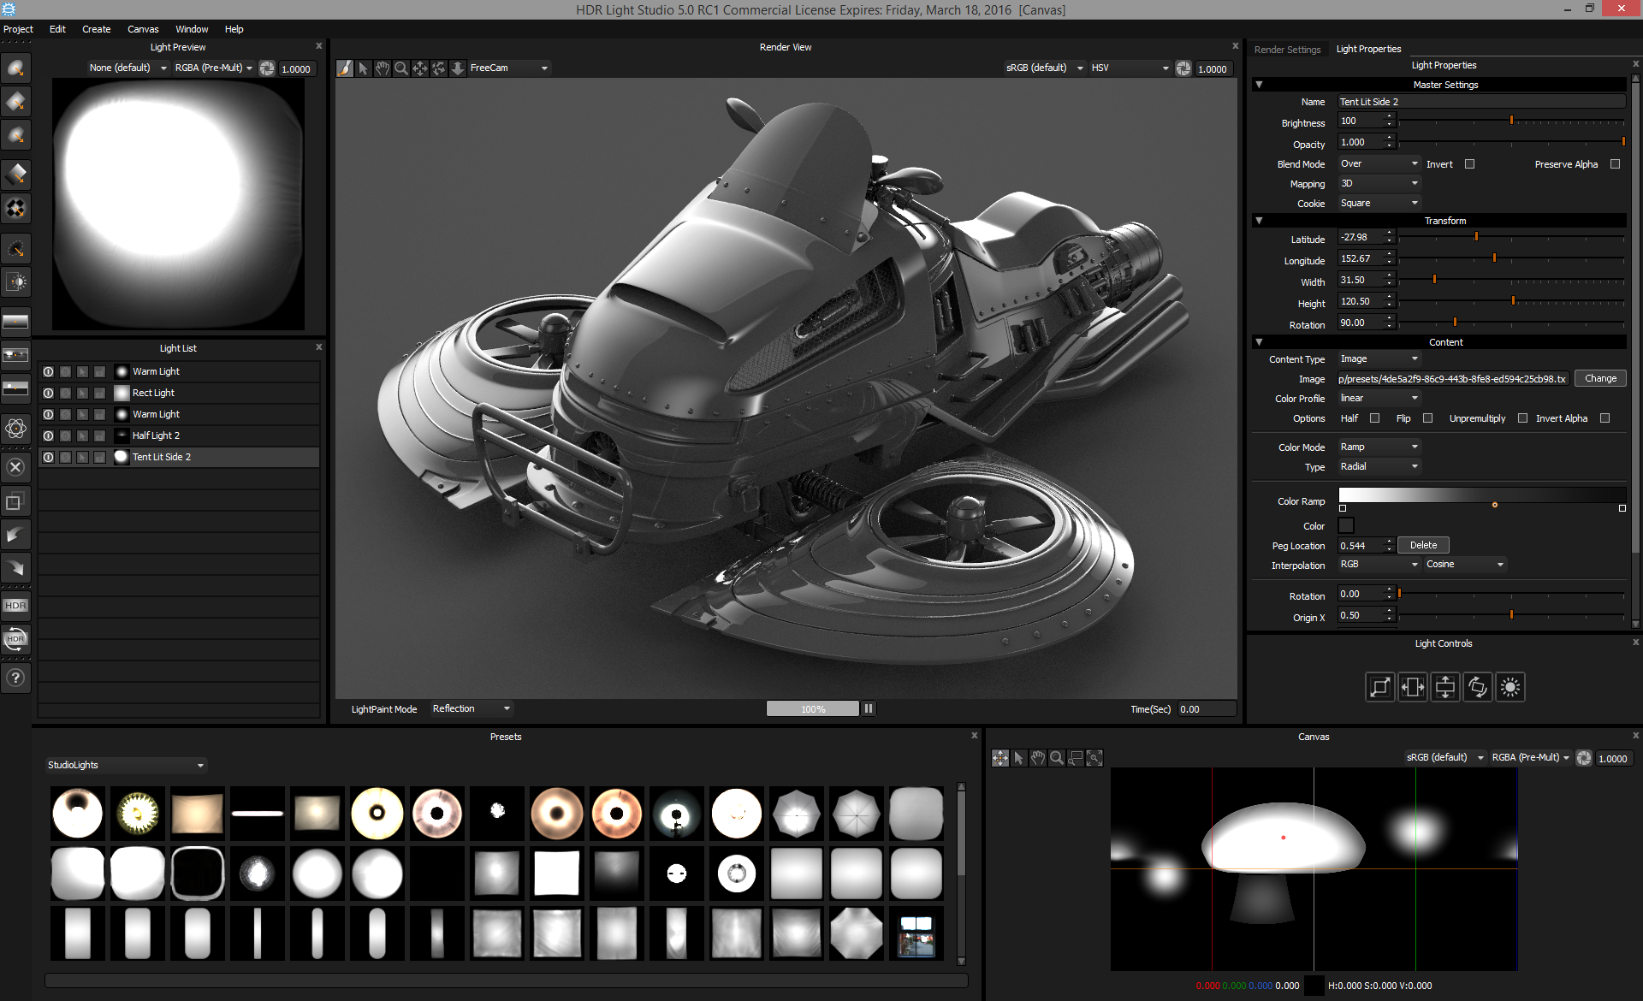Image resolution: width=1643 pixels, height=1001 pixels.
Task: Enable the Invert checkbox next to Blend Mode
Action: (1469, 164)
